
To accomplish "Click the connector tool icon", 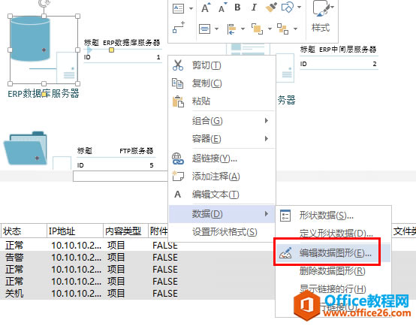I will (179, 28).
